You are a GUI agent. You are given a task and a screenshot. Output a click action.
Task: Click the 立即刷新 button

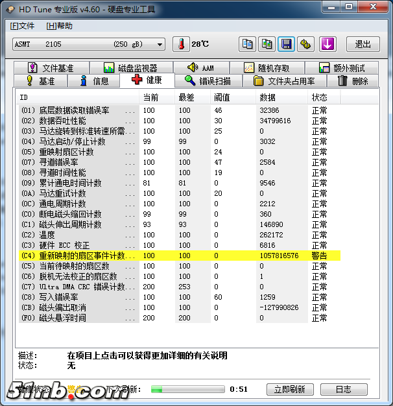click(x=289, y=389)
